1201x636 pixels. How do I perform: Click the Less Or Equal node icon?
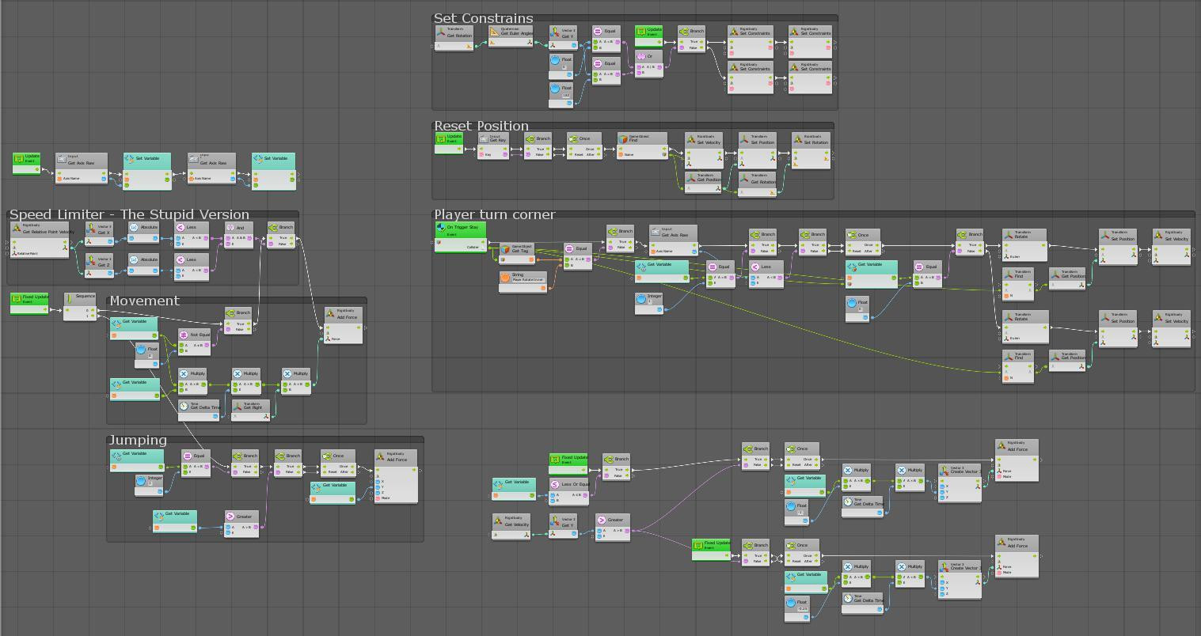(555, 485)
